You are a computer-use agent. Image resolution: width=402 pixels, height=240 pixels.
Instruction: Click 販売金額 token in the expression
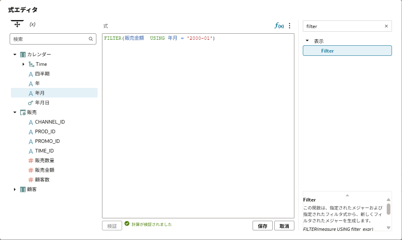click(x=135, y=38)
